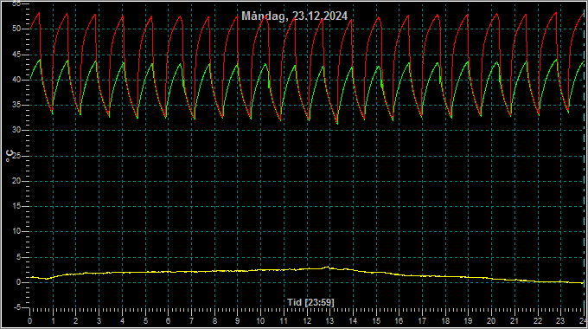588x329 pixels.
Task: Click hour 11 on the time axis
Action: [284, 321]
